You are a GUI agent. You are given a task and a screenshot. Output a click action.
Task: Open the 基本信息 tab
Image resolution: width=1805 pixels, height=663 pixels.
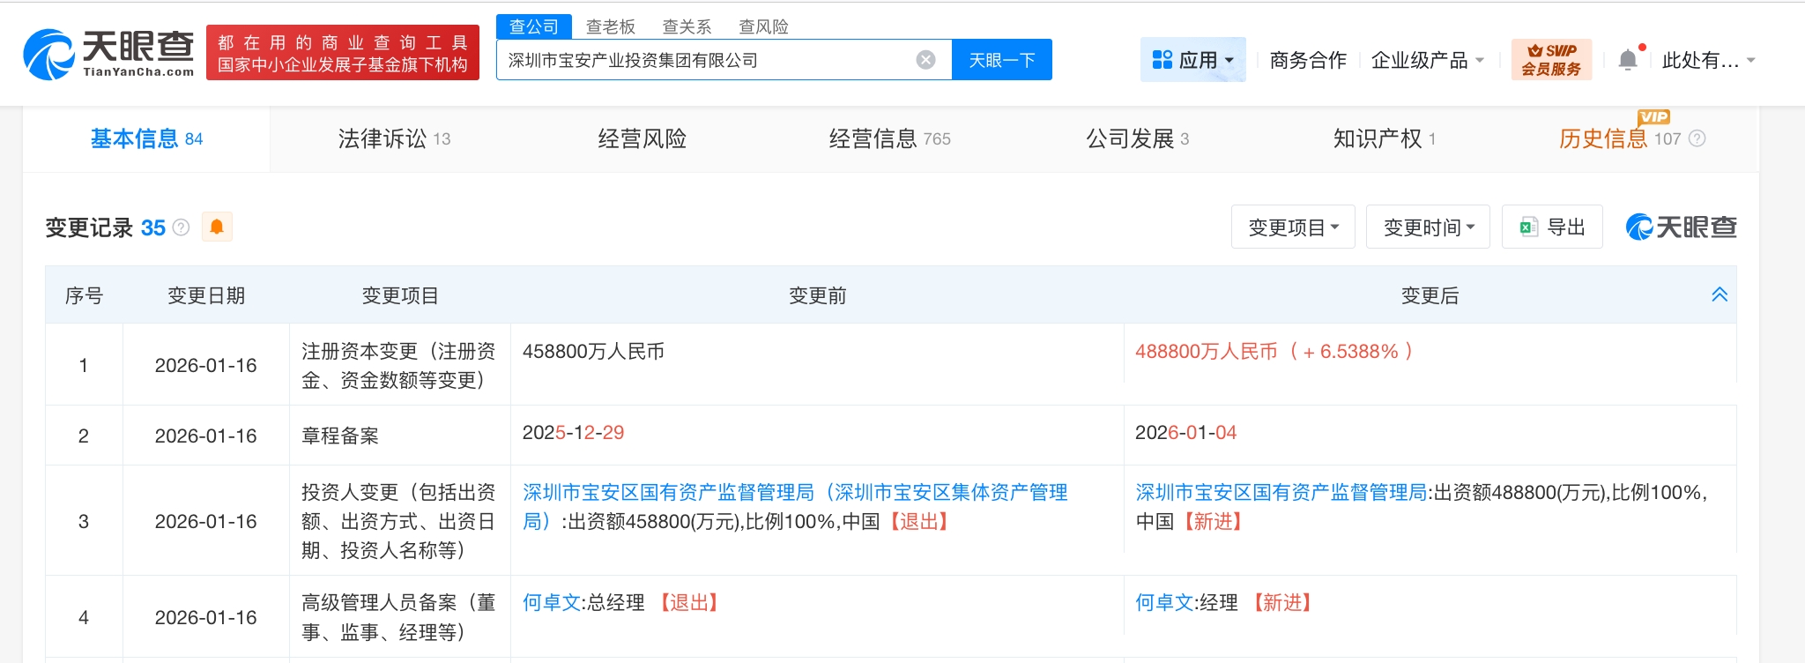click(x=146, y=138)
